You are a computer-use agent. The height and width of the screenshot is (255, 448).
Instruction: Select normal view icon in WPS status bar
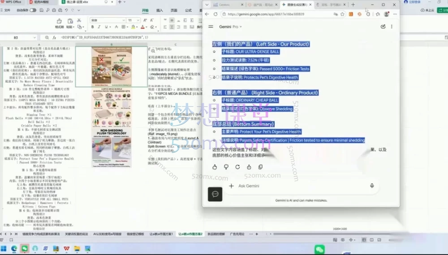click(364, 240)
